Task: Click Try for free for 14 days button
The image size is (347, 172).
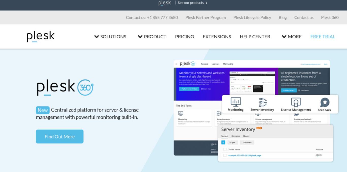Action: point(189,89)
